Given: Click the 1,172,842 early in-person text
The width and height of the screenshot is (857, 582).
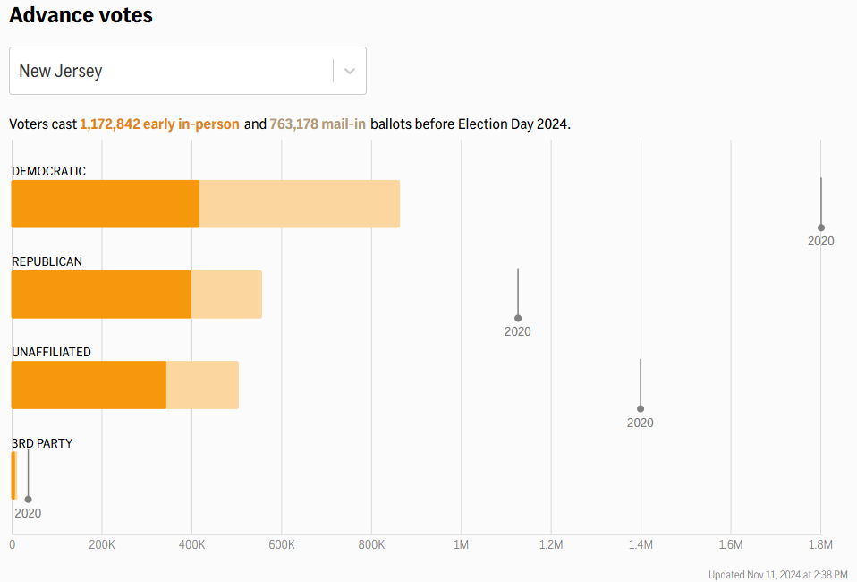Looking at the screenshot, I should [x=159, y=124].
